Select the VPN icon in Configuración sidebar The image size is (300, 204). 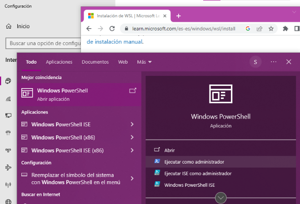point(8,150)
